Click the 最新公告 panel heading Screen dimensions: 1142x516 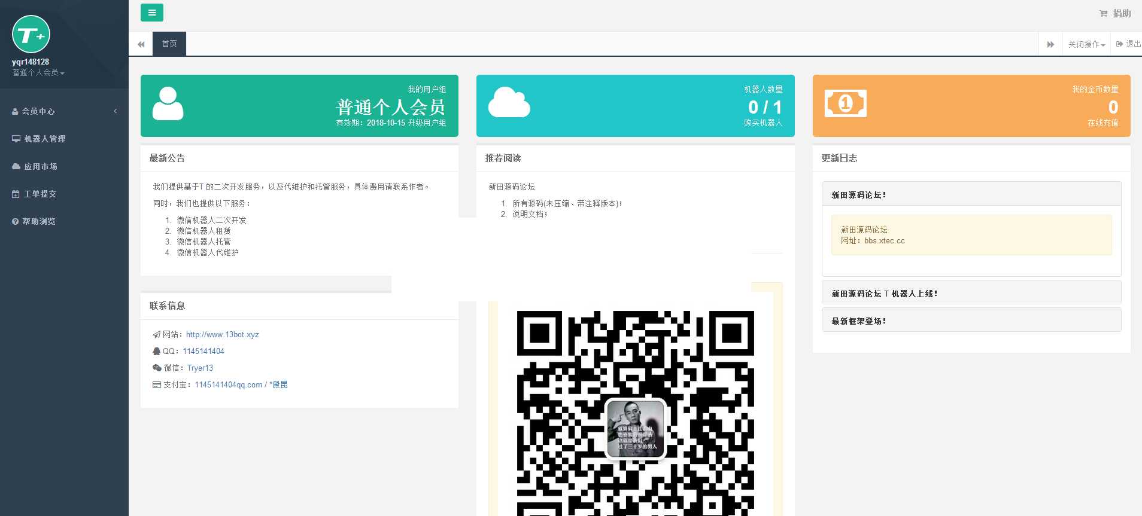tap(167, 158)
